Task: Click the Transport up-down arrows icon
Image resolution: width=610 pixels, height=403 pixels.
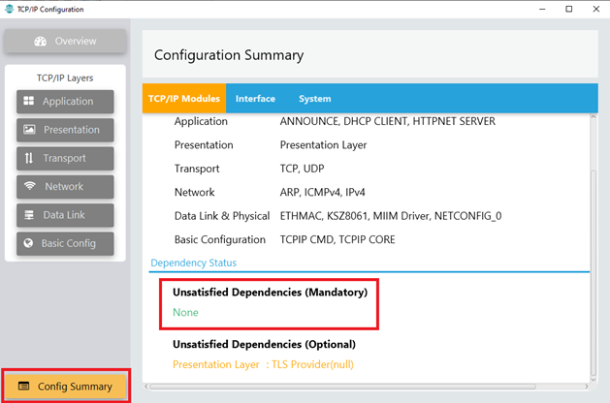Action: tap(29, 158)
